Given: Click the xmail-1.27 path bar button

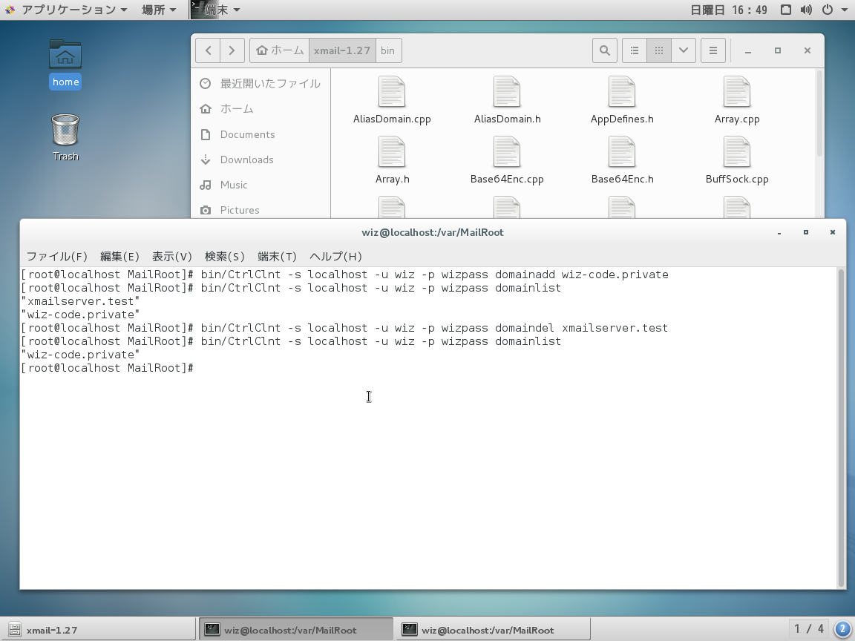Looking at the screenshot, I should point(342,50).
